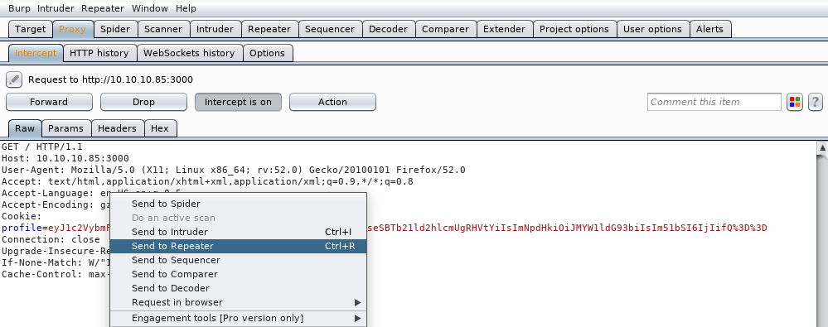Switch to the Decoder tab
The image size is (828, 327).
[388, 29]
